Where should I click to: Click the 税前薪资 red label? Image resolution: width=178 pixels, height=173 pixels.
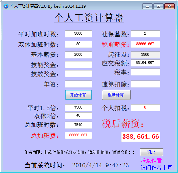tap(115, 44)
